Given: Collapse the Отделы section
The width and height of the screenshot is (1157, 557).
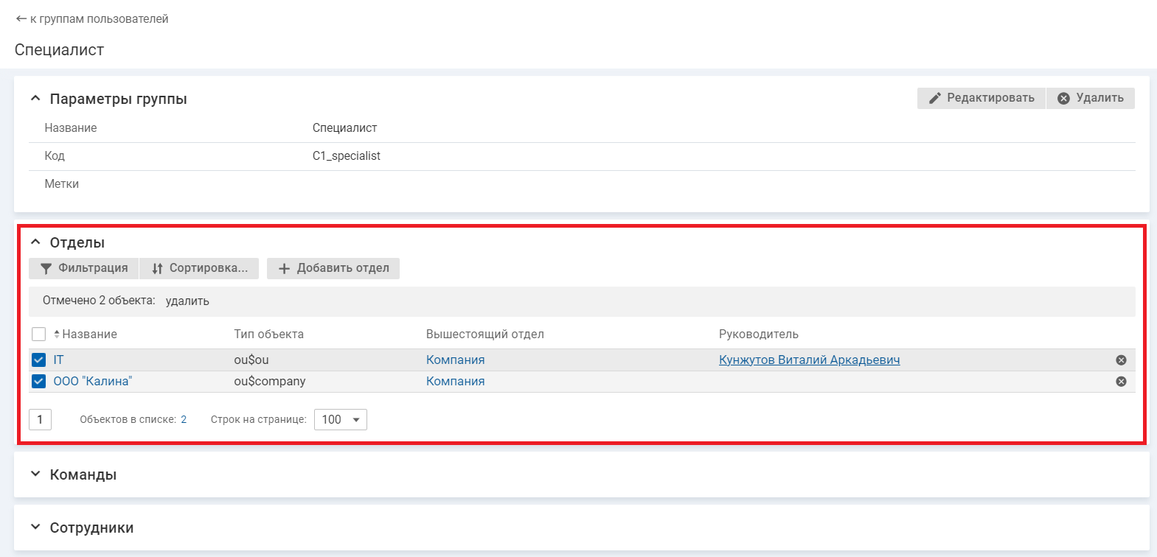Looking at the screenshot, I should coord(35,242).
